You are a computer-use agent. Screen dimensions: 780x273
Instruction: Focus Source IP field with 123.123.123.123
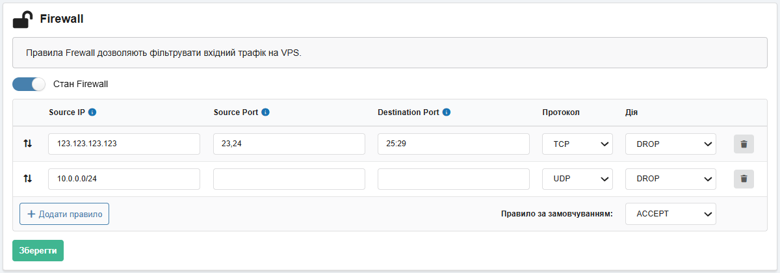pos(123,144)
